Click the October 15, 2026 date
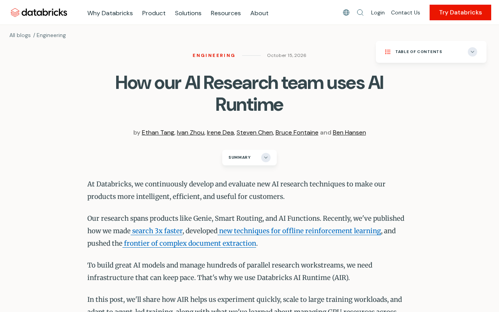499x312 pixels. coord(287,55)
